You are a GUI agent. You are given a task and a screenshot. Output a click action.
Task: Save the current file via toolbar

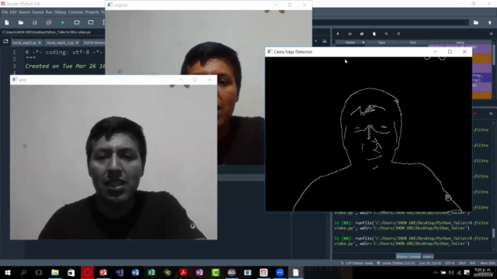34,22
